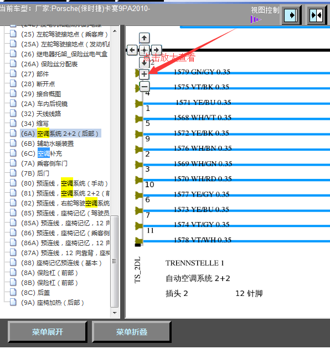
Task: Open (7A) 乘客侧车门
Action: (x=44, y=163)
